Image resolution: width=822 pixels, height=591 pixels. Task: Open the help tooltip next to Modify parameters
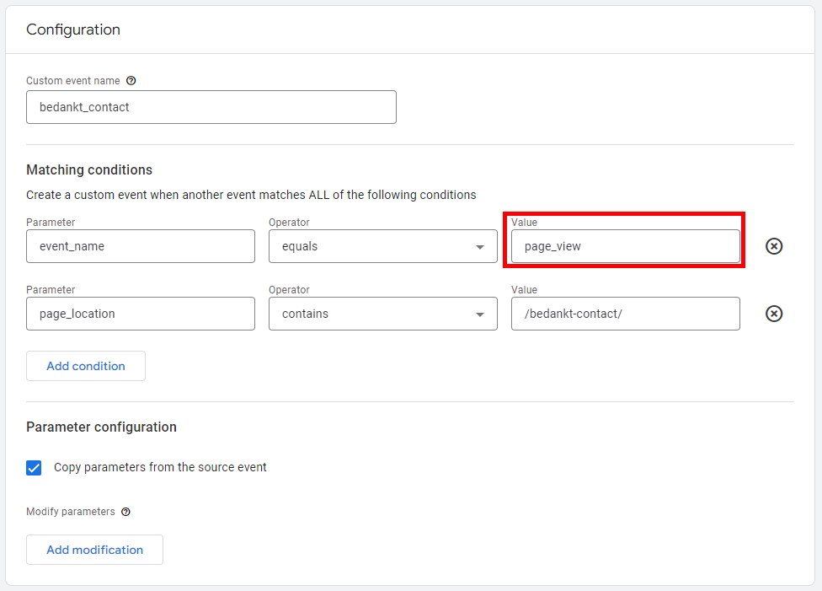pos(125,512)
